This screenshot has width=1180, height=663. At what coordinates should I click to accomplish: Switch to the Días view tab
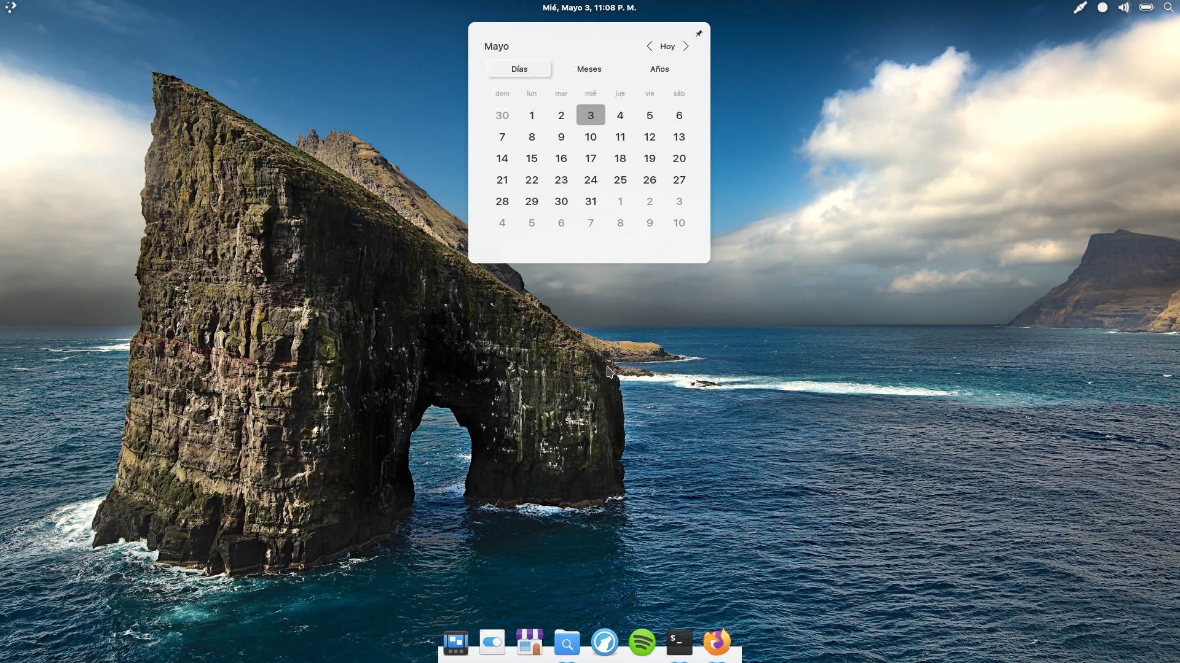[519, 69]
